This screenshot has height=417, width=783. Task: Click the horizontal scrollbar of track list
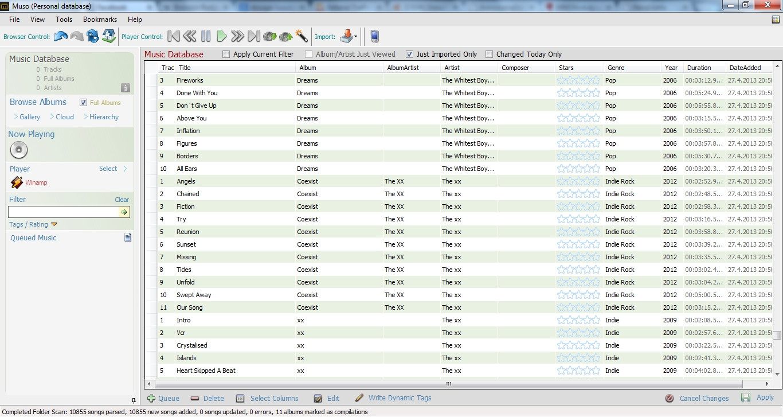tap(448, 384)
